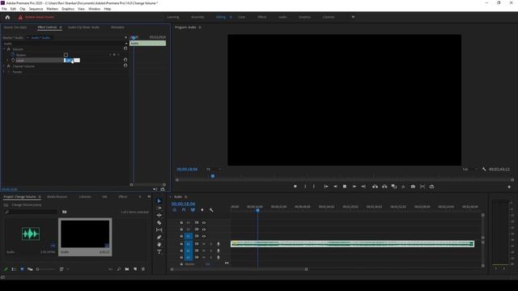Select the Razor tool
Viewport: 518px width, 291px height.
click(x=159, y=223)
